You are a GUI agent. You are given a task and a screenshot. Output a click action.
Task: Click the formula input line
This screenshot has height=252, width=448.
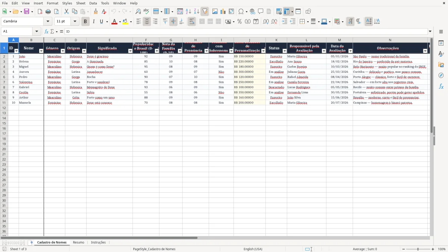(x=246, y=32)
